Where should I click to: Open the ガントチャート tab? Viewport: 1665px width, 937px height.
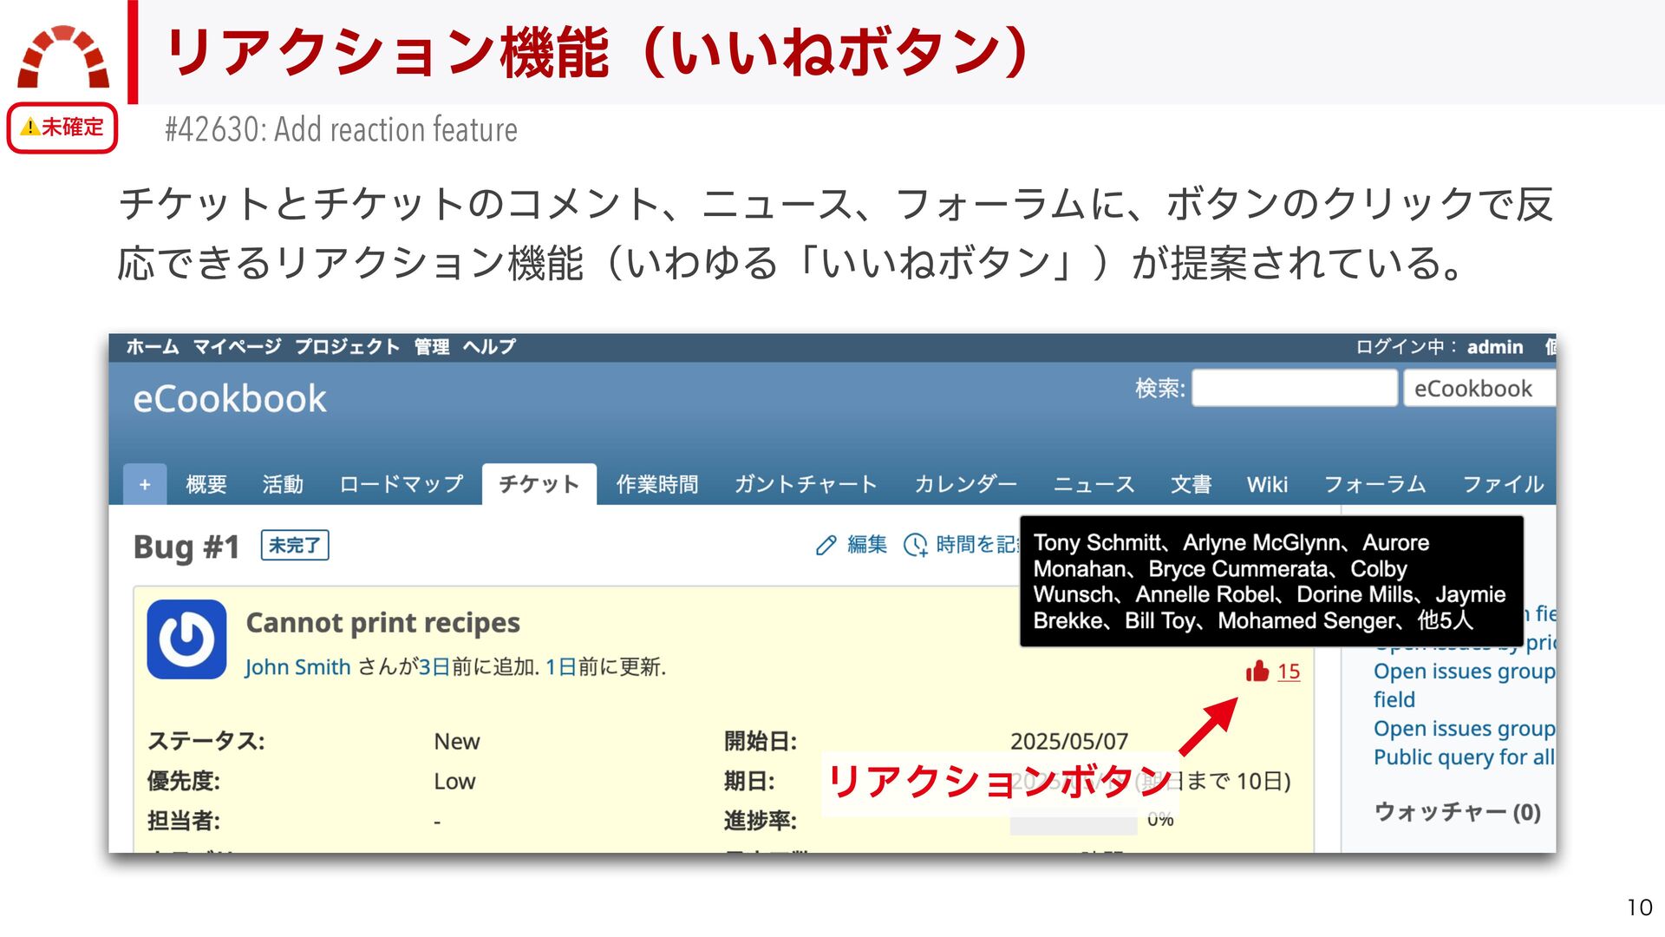[x=806, y=484]
